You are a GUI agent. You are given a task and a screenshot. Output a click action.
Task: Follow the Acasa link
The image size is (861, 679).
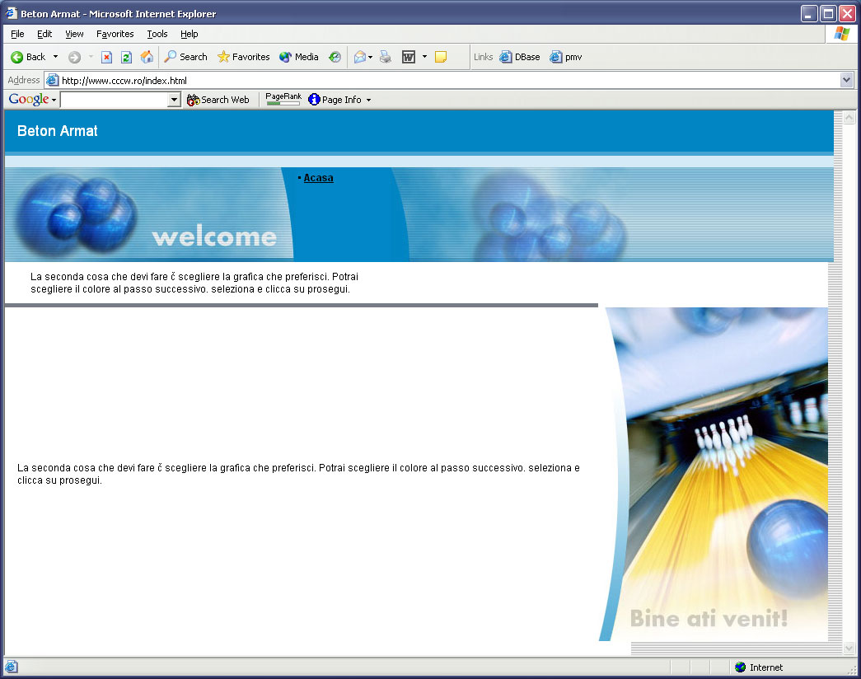click(319, 178)
